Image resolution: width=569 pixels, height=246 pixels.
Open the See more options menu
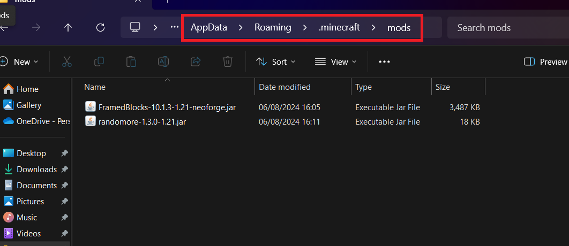[x=384, y=61]
